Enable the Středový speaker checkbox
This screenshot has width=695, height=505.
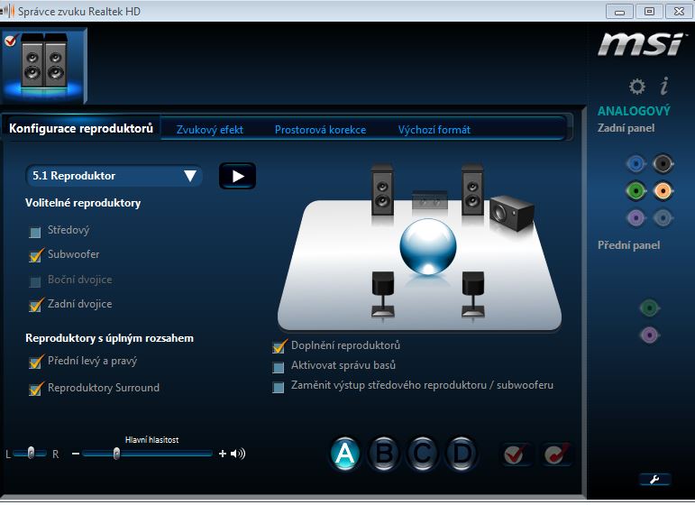click(x=34, y=232)
